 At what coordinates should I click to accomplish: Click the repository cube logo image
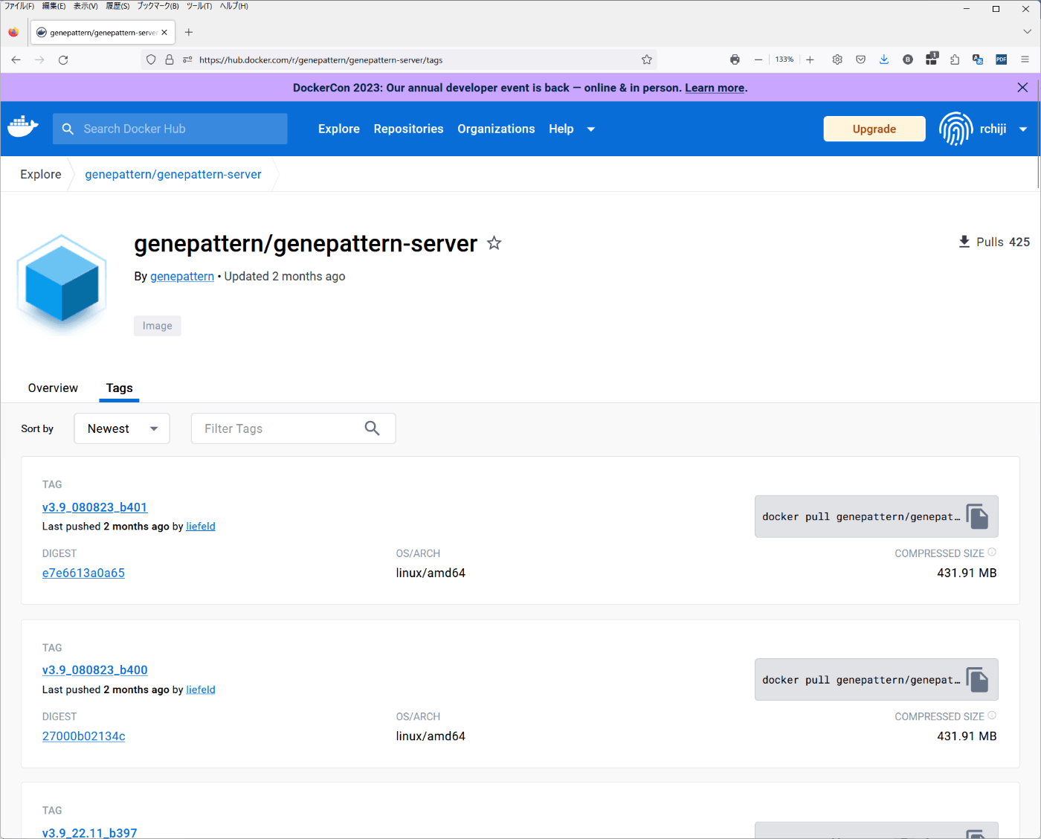tap(62, 285)
